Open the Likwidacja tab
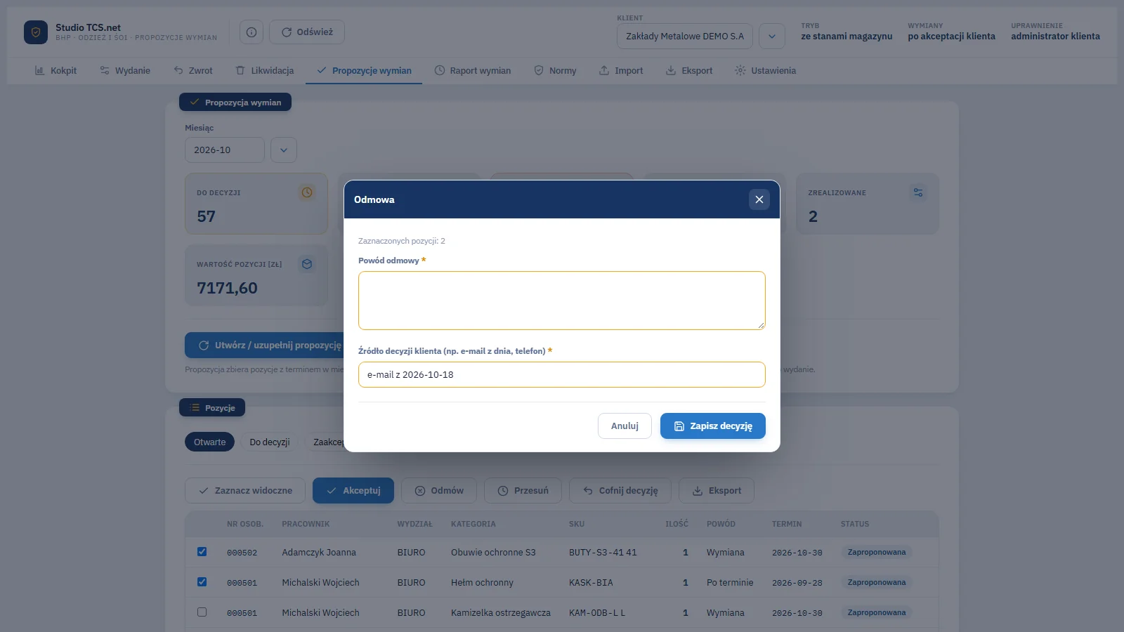This screenshot has height=632, width=1124. pyautogui.click(x=265, y=71)
